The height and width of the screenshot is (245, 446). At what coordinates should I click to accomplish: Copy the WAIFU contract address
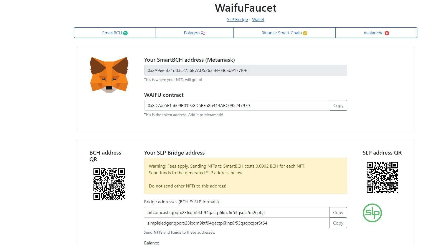click(x=338, y=105)
